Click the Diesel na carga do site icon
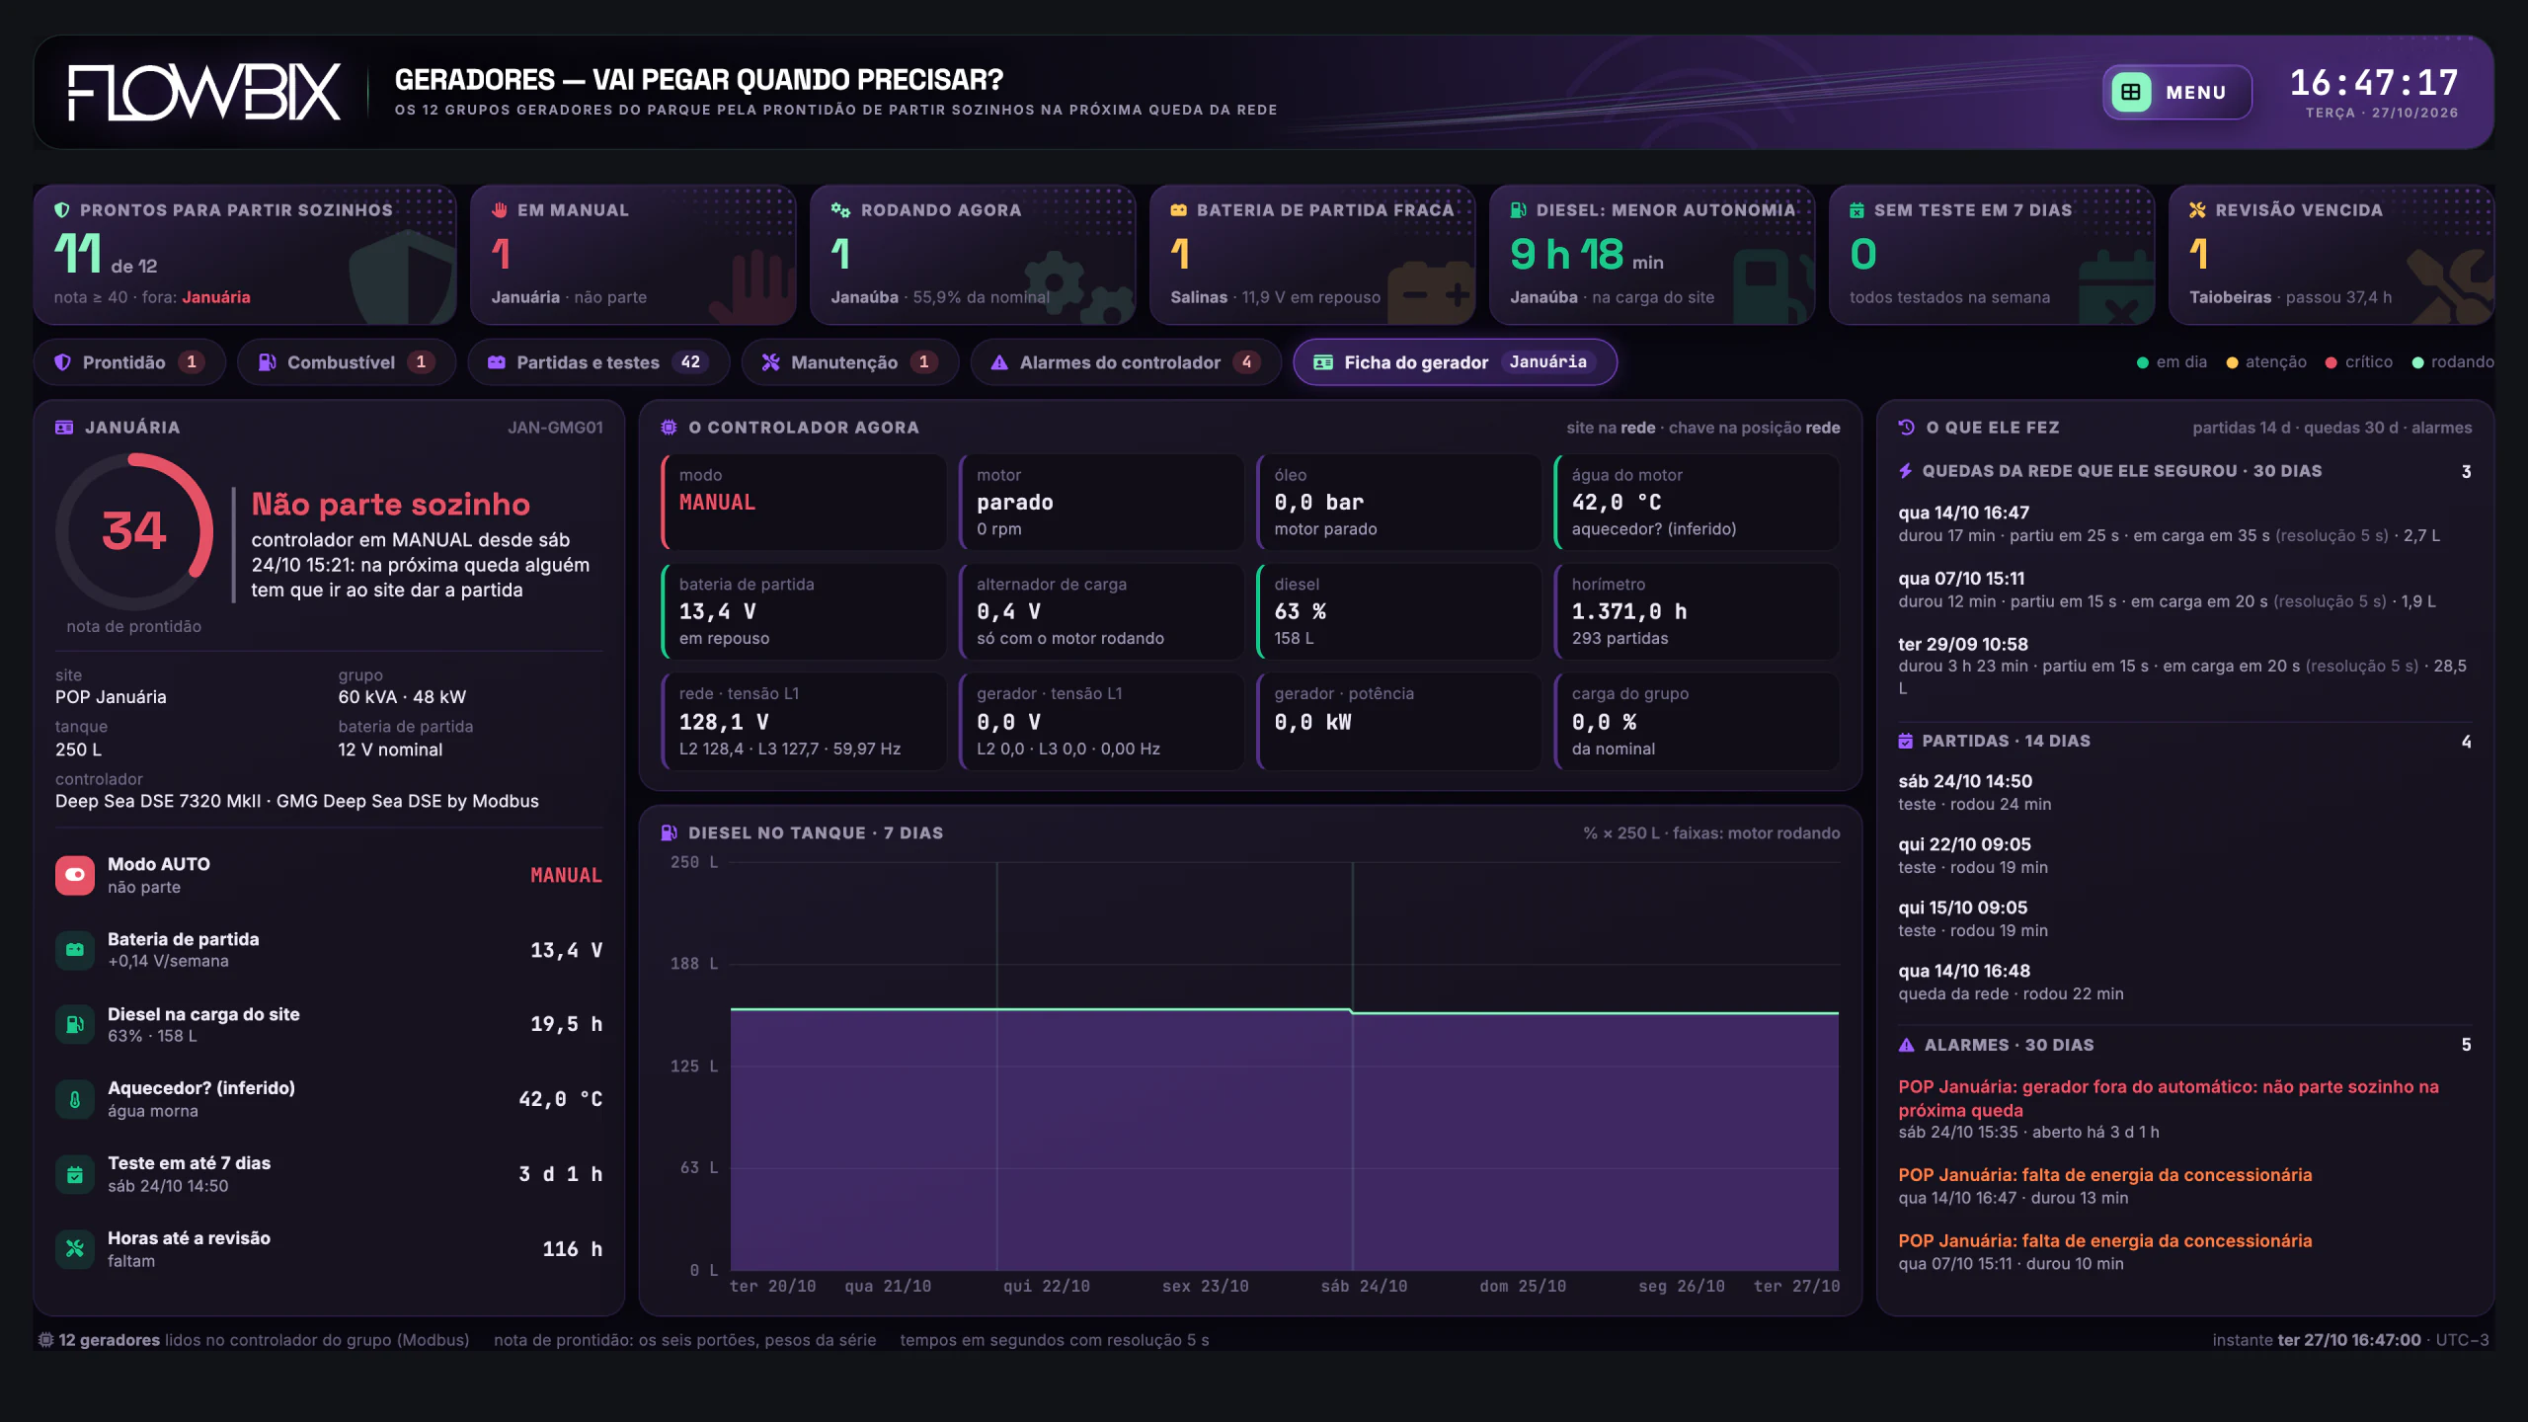 click(x=75, y=1025)
